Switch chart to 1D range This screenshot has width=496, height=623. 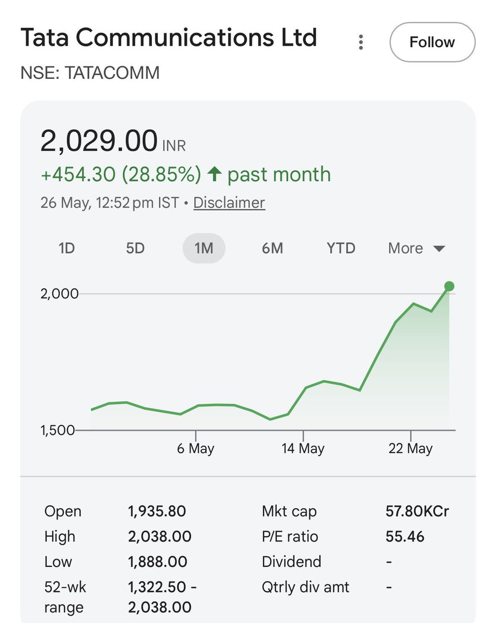coord(67,248)
